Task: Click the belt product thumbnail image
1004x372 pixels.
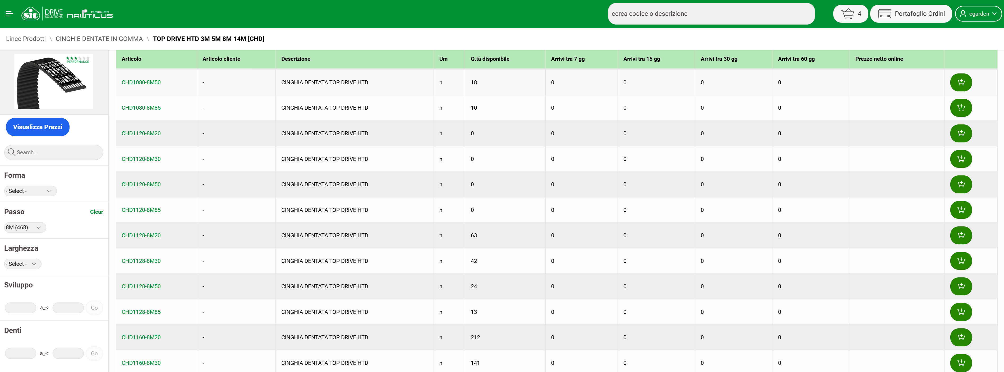Action: (x=53, y=81)
